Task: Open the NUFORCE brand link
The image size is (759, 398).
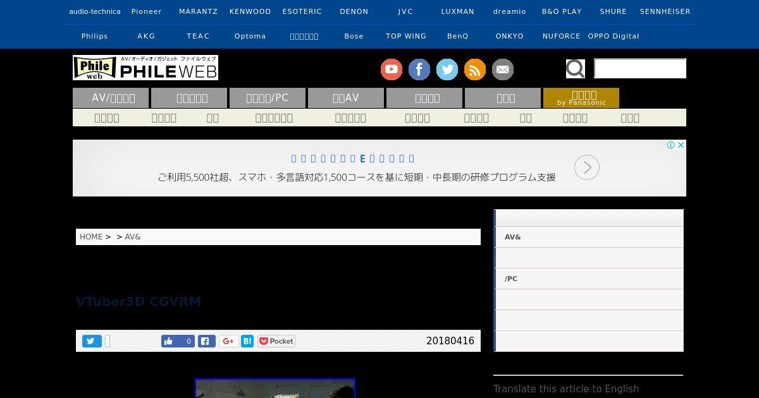Action: coord(562,36)
